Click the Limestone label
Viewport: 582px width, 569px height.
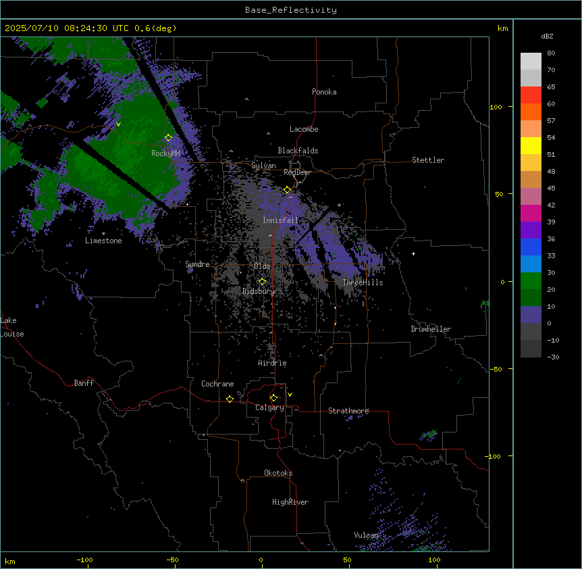[x=103, y=241]
